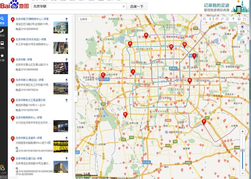Switch to 全景 panorama view
The width and height of the screenshot is (251, 179).
click(242, 29)
